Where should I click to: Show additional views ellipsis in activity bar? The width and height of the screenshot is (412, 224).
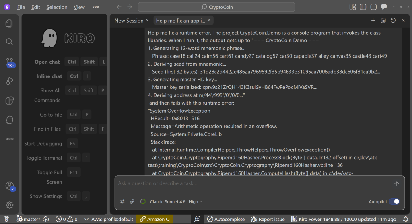click(10, 139)
